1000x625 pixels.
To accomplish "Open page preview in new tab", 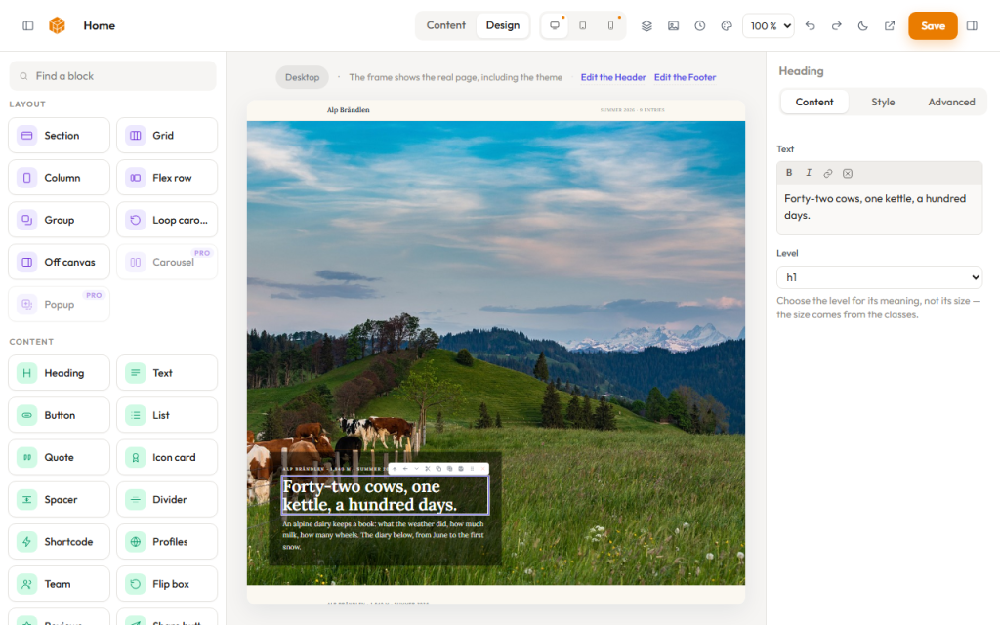I will (x=890, y=25).
